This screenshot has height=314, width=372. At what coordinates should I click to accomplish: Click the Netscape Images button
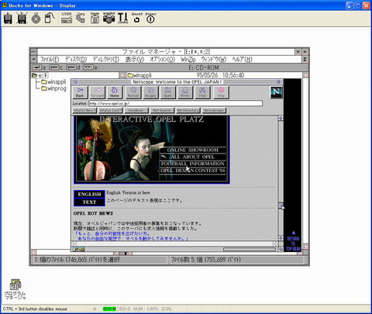pos(150,92)
